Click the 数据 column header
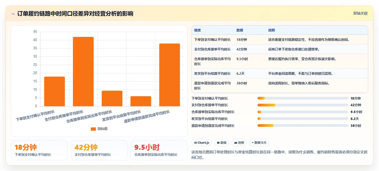Screen dimensions: 379x171 point(240,30)
